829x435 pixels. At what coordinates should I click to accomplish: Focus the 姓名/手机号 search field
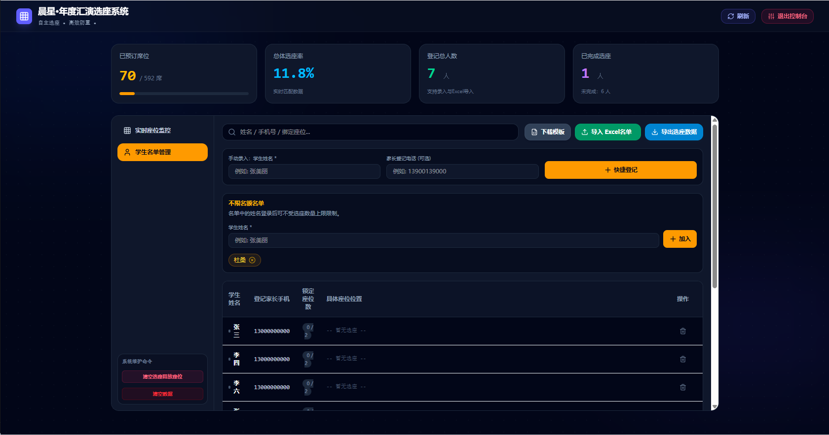tap(370, 132)
